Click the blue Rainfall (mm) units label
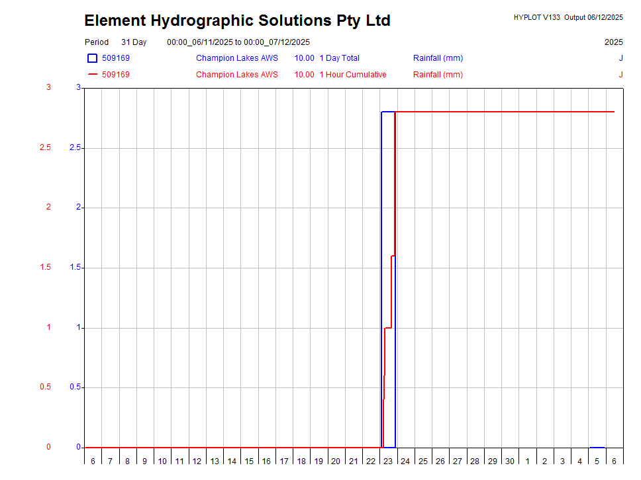This screenshot has width=641, height=480. point(438,58)
